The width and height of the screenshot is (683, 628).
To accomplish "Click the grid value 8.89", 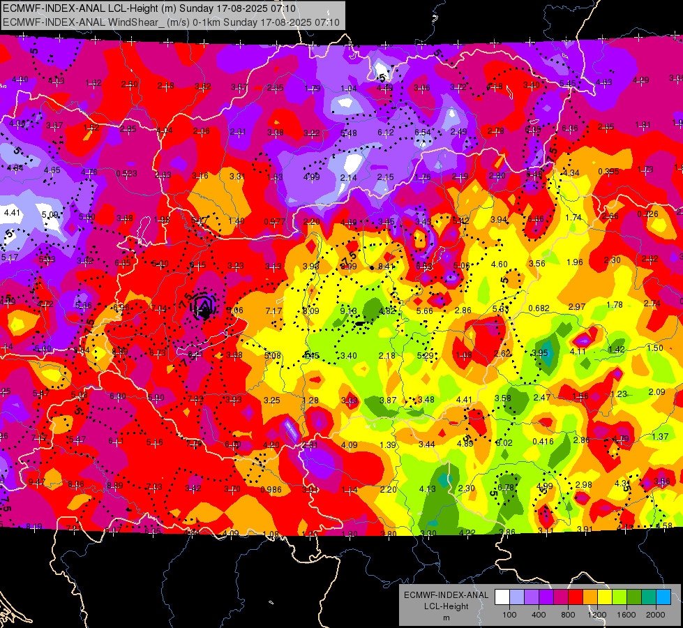I will point(114,486).
